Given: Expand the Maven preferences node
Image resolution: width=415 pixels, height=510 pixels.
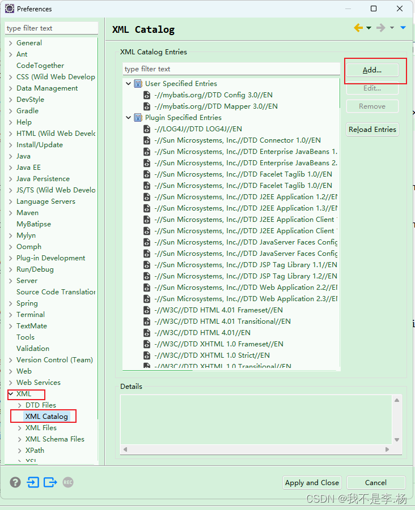Looking at the screenshot, I should pos(10,213).
